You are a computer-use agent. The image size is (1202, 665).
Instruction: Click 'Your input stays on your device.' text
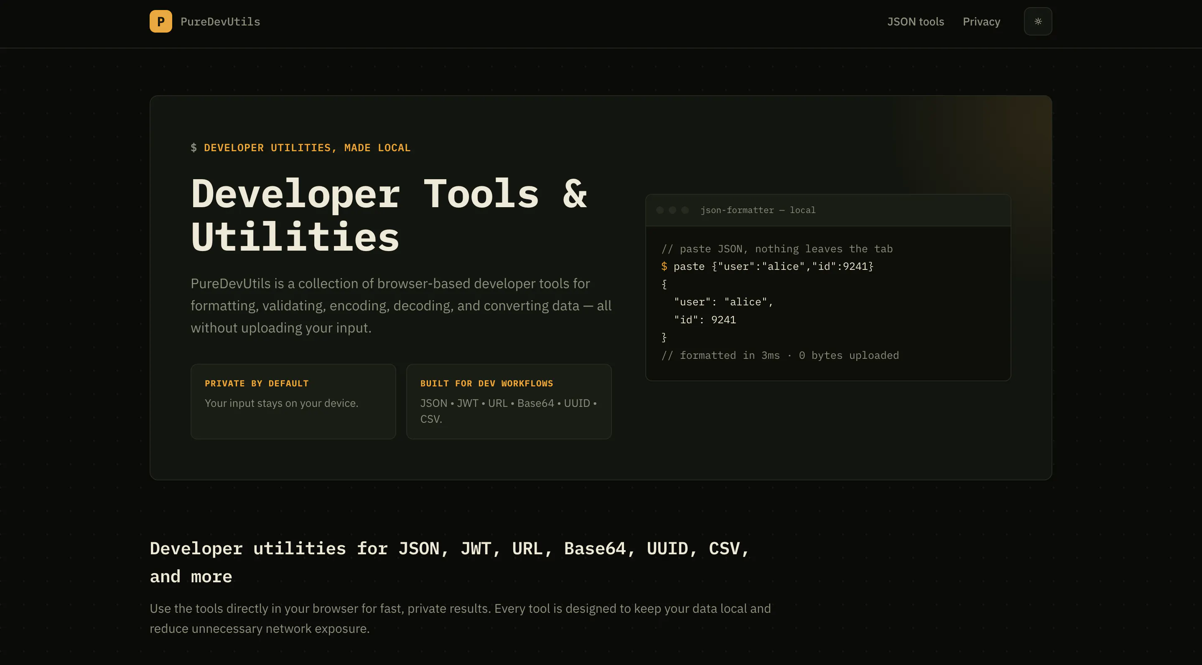click(281, 404)
